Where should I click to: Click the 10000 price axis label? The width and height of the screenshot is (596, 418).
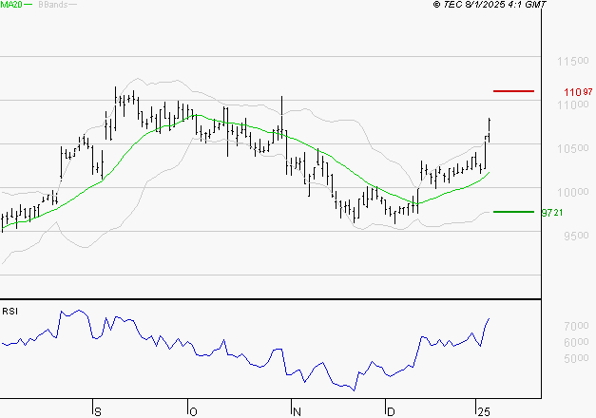[573, 192]
